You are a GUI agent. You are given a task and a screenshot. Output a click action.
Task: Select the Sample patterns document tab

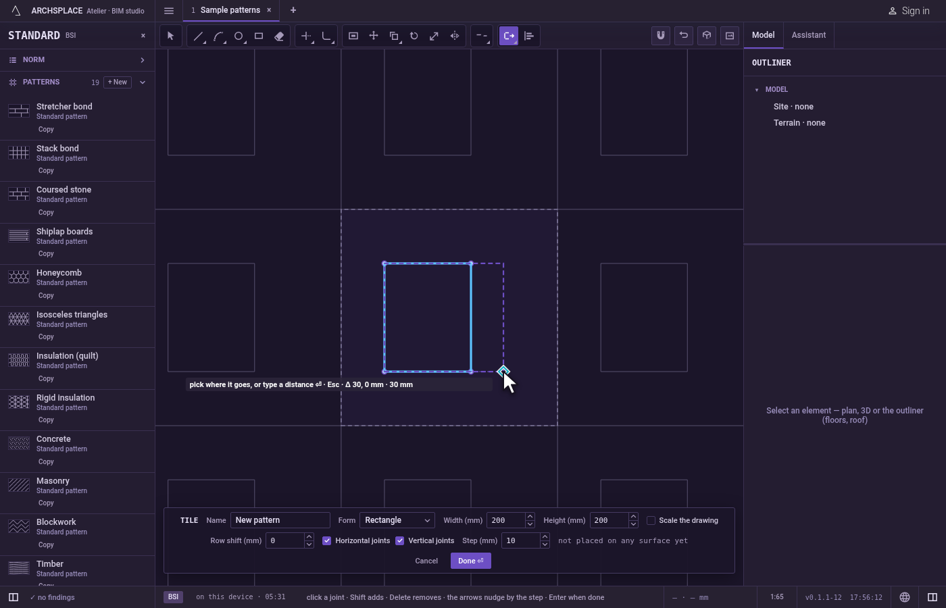tap(230, 10)
